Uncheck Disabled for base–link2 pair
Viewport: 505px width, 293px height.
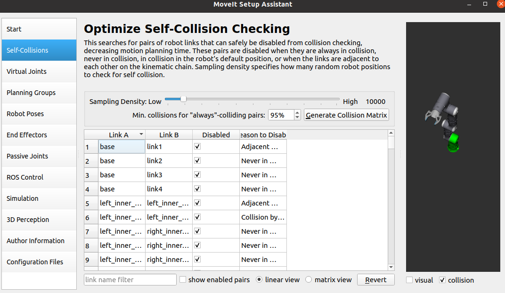(x=197, y=160)
